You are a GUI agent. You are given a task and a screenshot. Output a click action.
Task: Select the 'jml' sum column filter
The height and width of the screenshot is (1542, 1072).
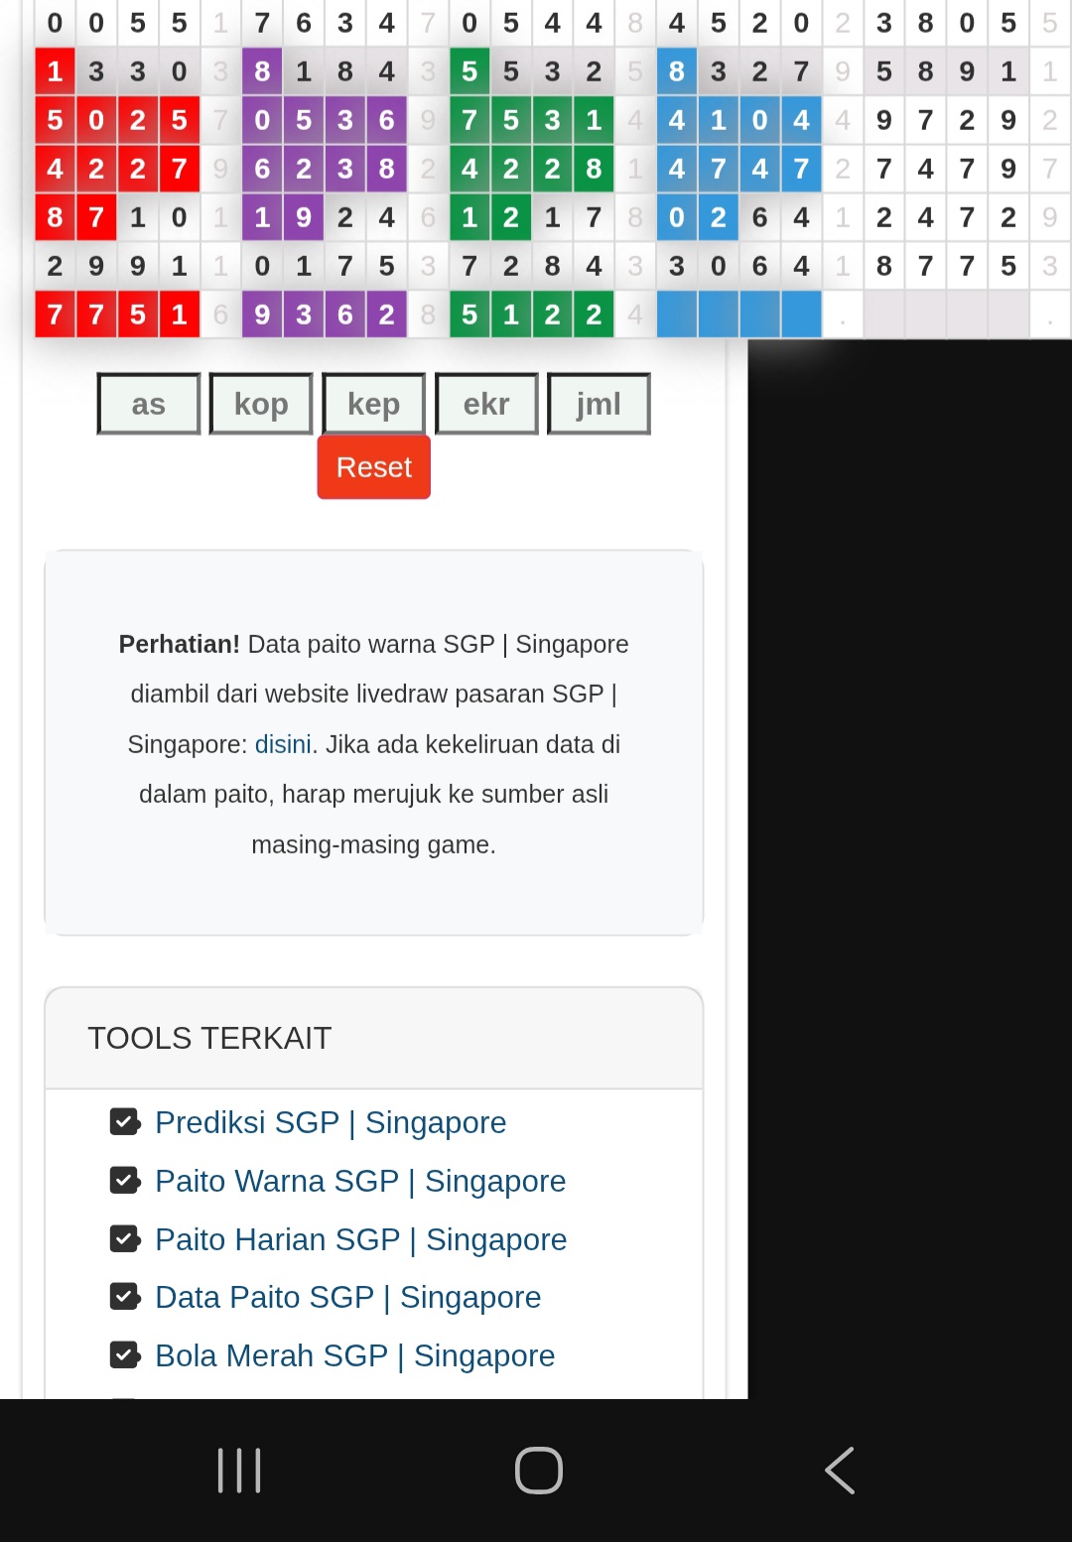(599, 404)
